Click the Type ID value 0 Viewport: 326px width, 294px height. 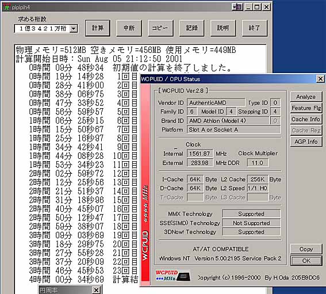[275, 103]
